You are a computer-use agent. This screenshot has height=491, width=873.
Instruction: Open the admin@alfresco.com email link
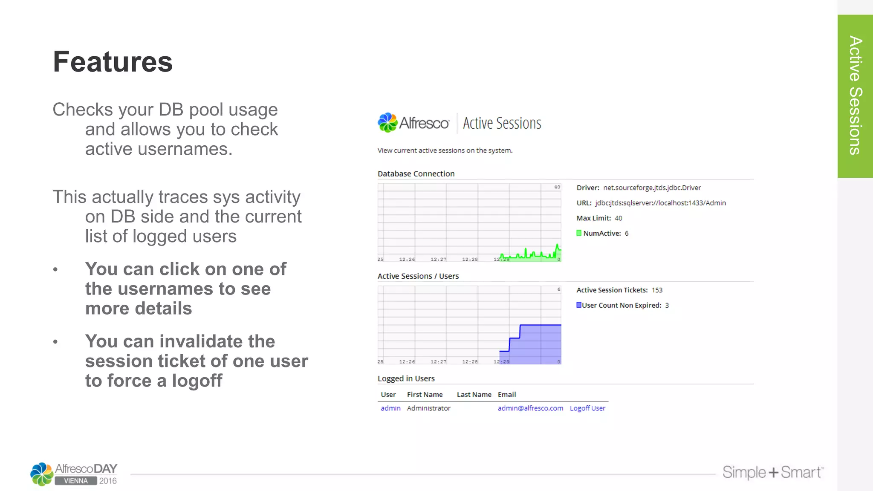coord(530,408)
